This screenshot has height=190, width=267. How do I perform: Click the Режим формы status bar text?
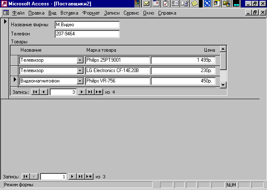pyautogui.click(x=19, y=185)
